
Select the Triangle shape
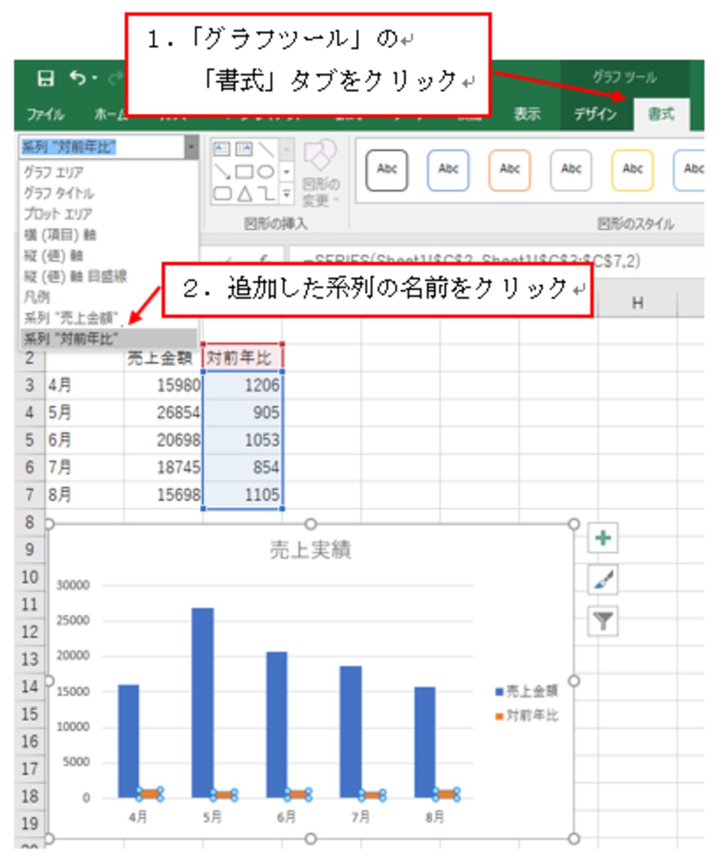(244, 194)
